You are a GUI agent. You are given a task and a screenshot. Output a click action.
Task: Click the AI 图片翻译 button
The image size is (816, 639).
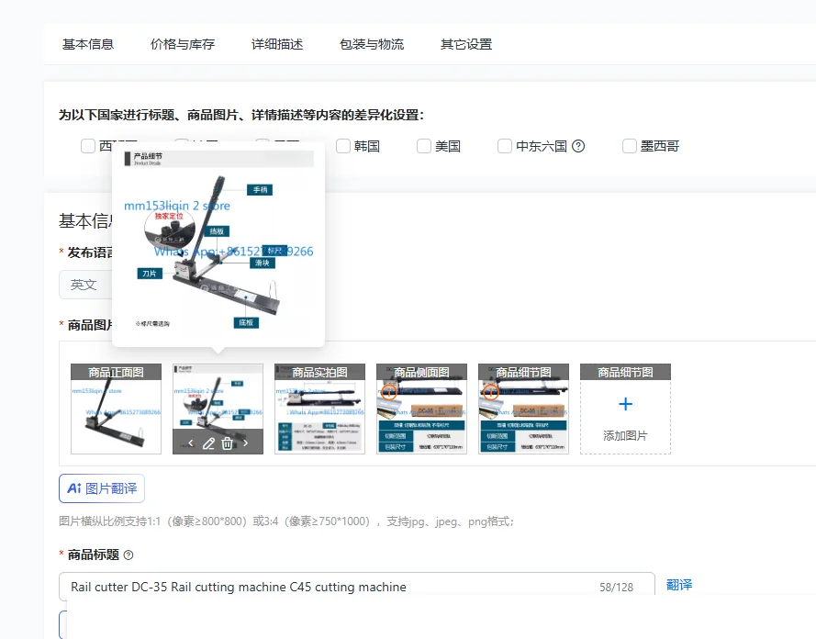[102, 488]
